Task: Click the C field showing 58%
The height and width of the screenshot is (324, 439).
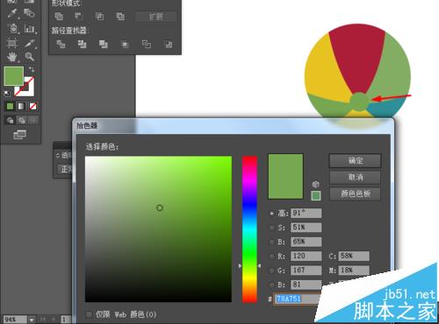Action: [x=354, y=256]
